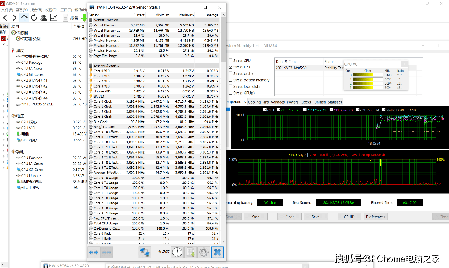The width and height of the screenshot is (449, 268).
Task: Reset HWiNFO sensor clock timer icon
Action: [177, 252]
